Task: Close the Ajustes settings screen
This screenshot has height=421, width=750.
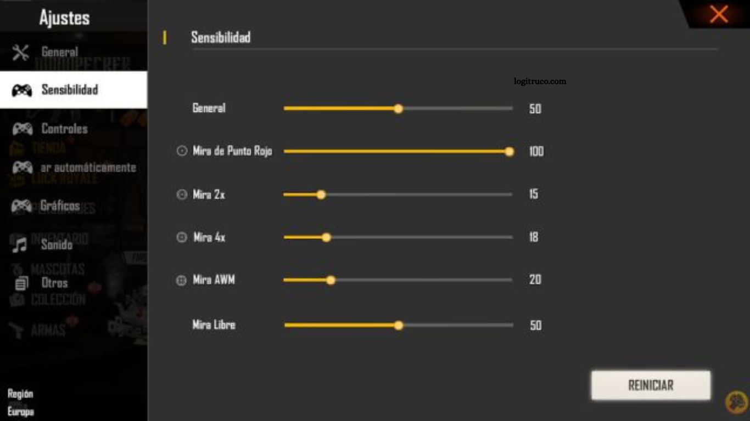Action: 719,14
